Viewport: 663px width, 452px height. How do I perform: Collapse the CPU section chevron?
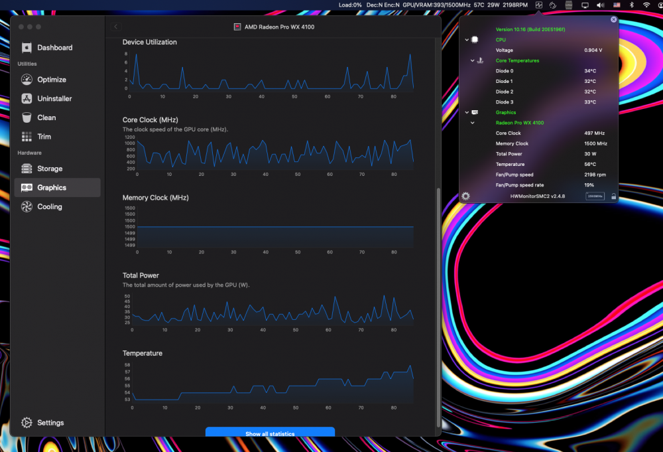467,40
